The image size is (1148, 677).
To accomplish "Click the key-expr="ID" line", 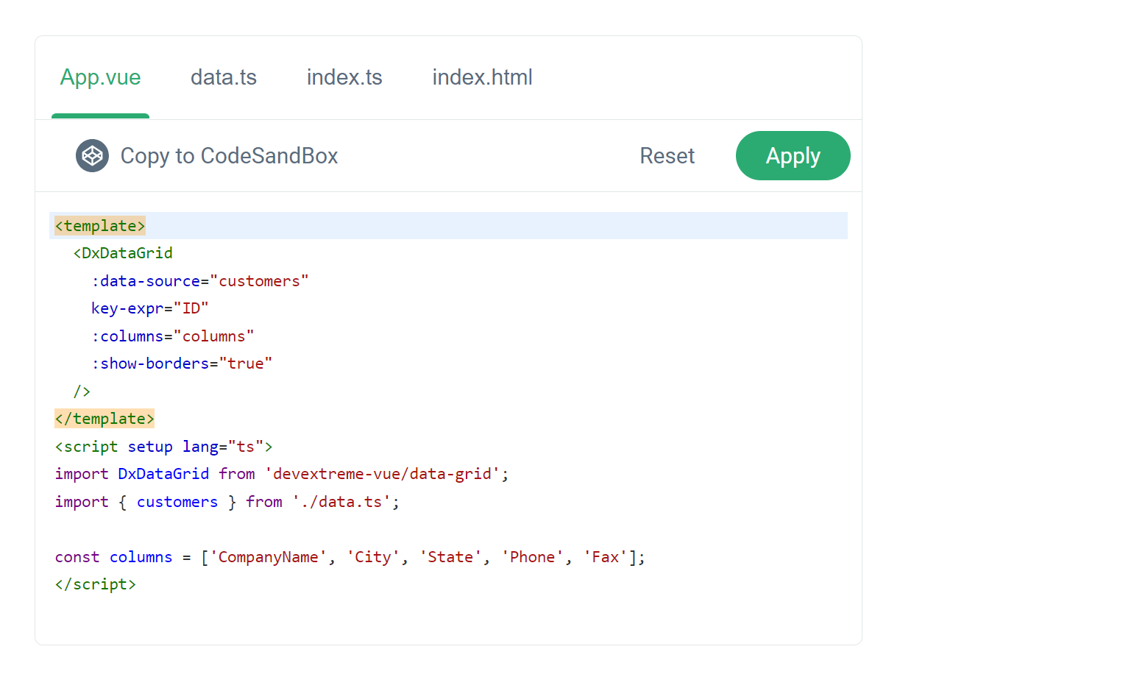I will pyautogui.click(x=149, y=308).
